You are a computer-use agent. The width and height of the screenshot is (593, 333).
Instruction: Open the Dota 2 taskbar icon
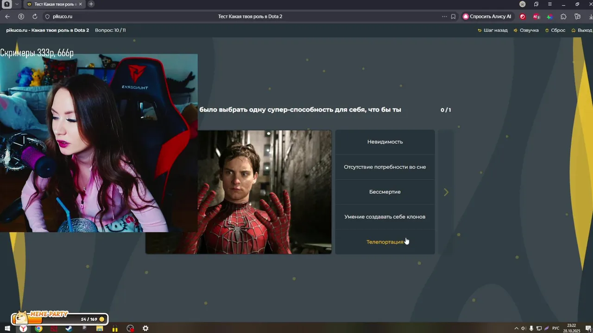click(x=54, y=328)
